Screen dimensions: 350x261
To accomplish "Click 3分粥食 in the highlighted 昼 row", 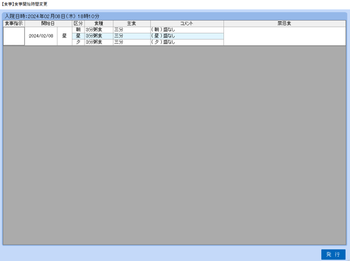I will [x=99, y=36].
